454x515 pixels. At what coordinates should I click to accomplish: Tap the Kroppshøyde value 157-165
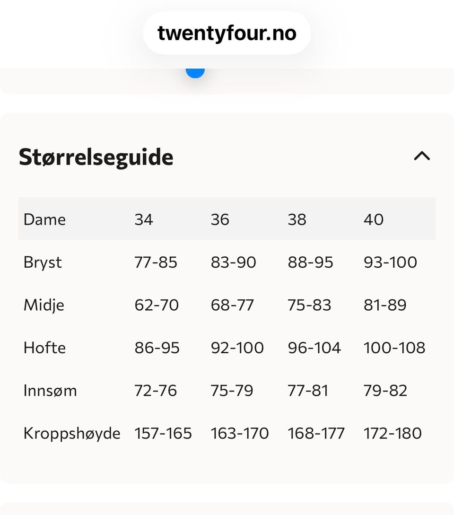coord(163,434)
